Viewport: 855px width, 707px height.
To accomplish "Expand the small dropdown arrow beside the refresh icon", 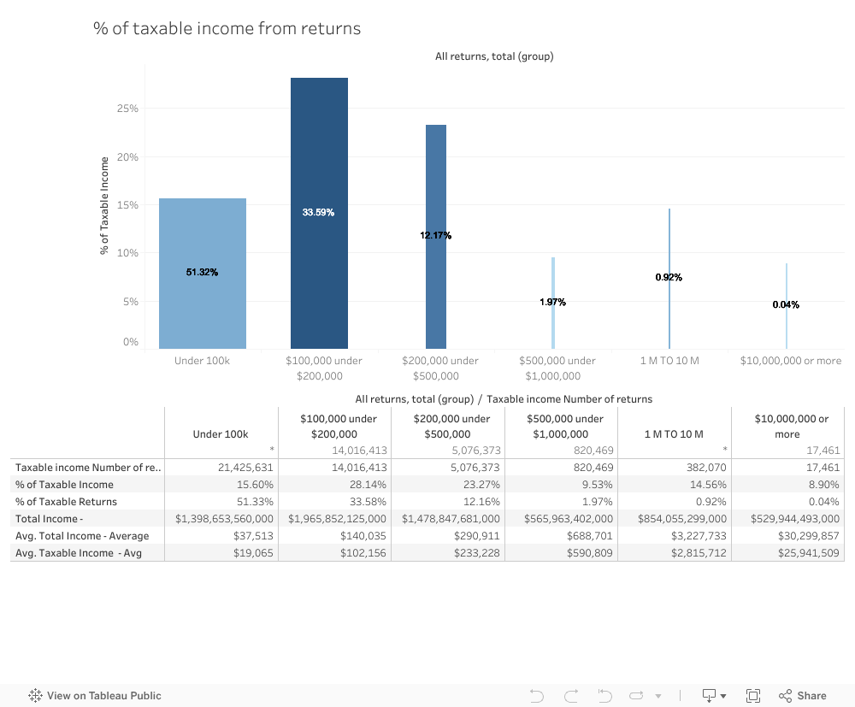I will pos(658,696).
